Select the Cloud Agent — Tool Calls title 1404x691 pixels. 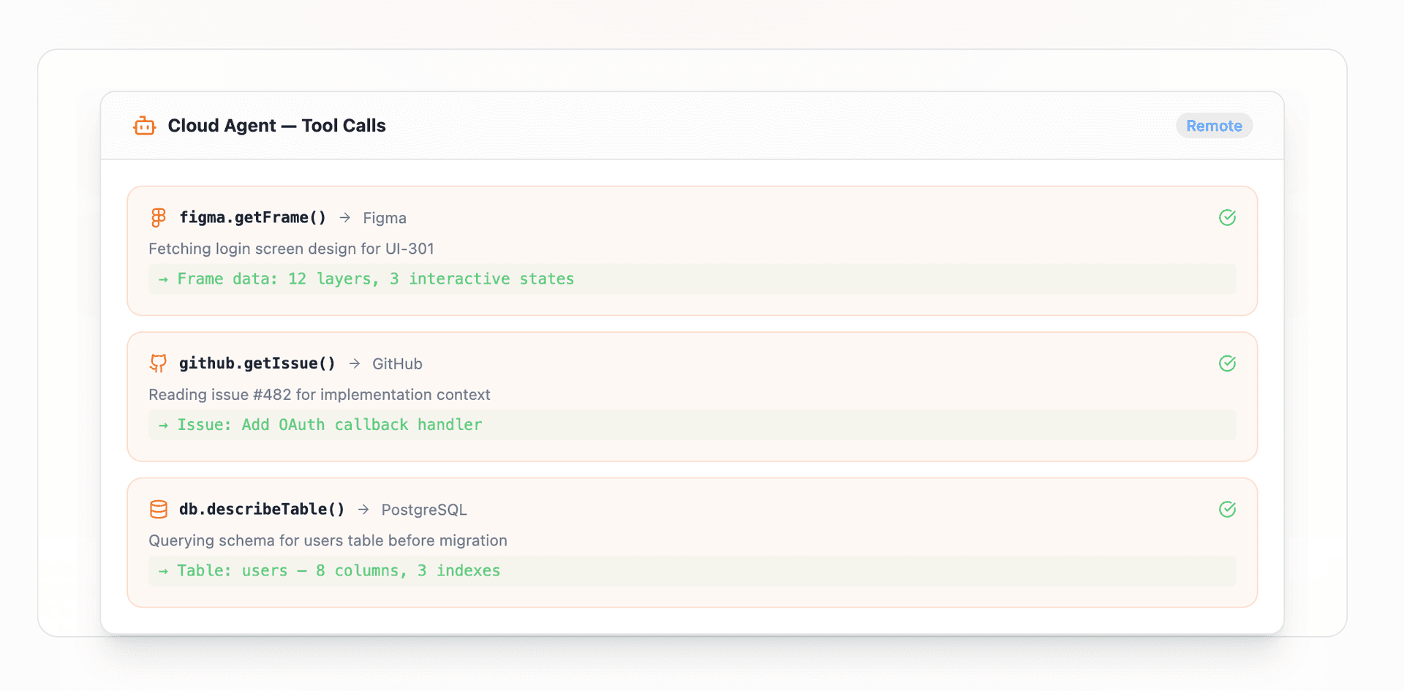(276, 125)
